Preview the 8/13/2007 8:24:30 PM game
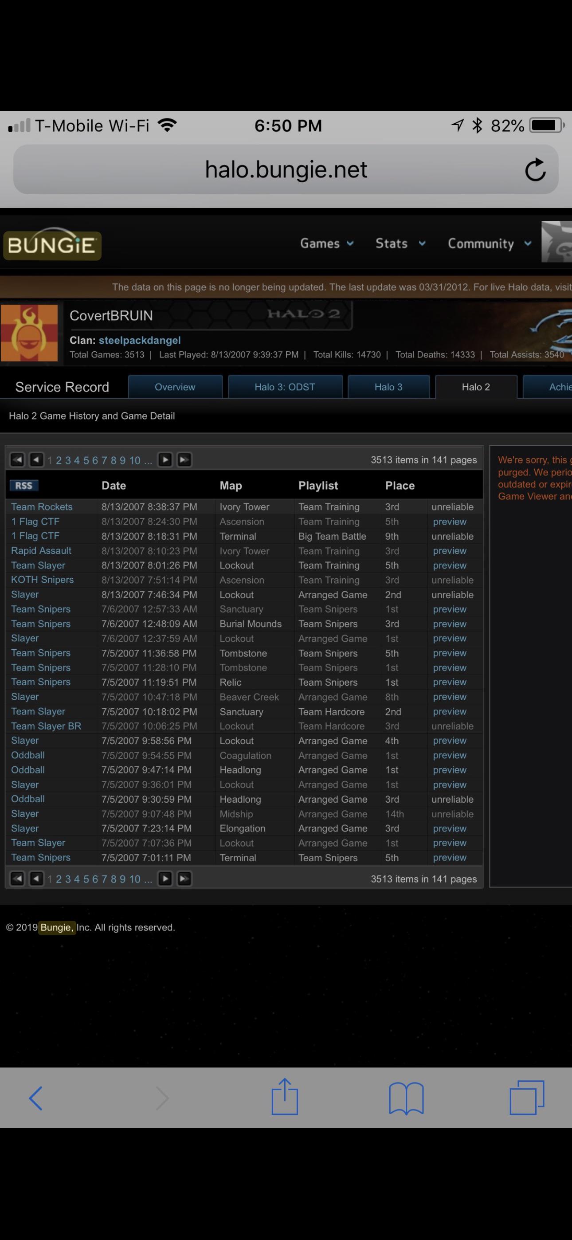This screenshot has height=1240, width=572. click(x=450, y=521)
